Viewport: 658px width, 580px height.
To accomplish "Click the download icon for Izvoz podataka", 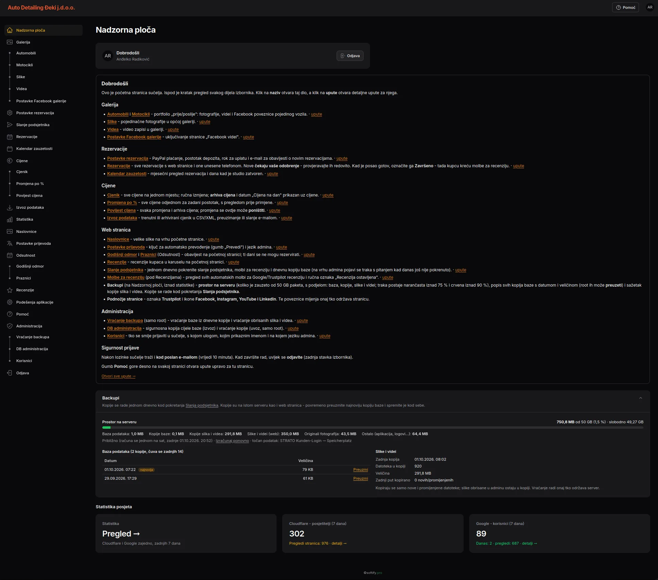I will pyautogui.click(x=10, y=207).
